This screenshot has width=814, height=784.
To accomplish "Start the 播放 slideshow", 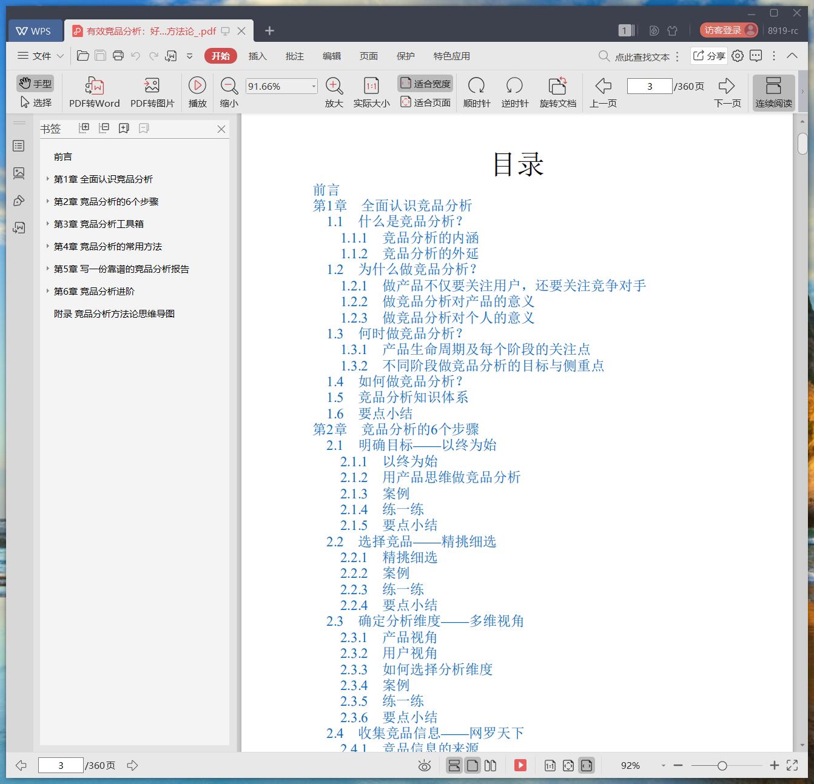I will pos(197,92).
